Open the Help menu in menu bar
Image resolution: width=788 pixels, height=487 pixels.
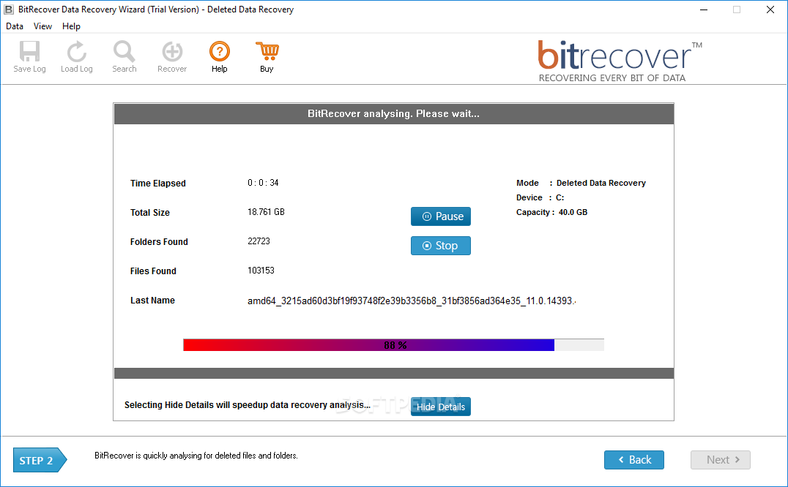[71, 26]
